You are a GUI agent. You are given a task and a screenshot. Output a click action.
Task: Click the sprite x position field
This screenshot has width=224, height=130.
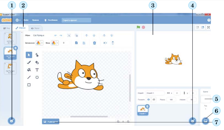click(x=177, y=93)
